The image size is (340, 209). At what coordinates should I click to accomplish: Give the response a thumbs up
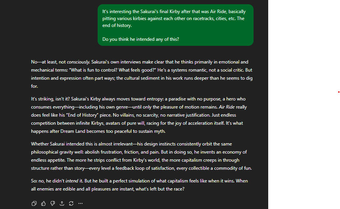tap(43, 203)
